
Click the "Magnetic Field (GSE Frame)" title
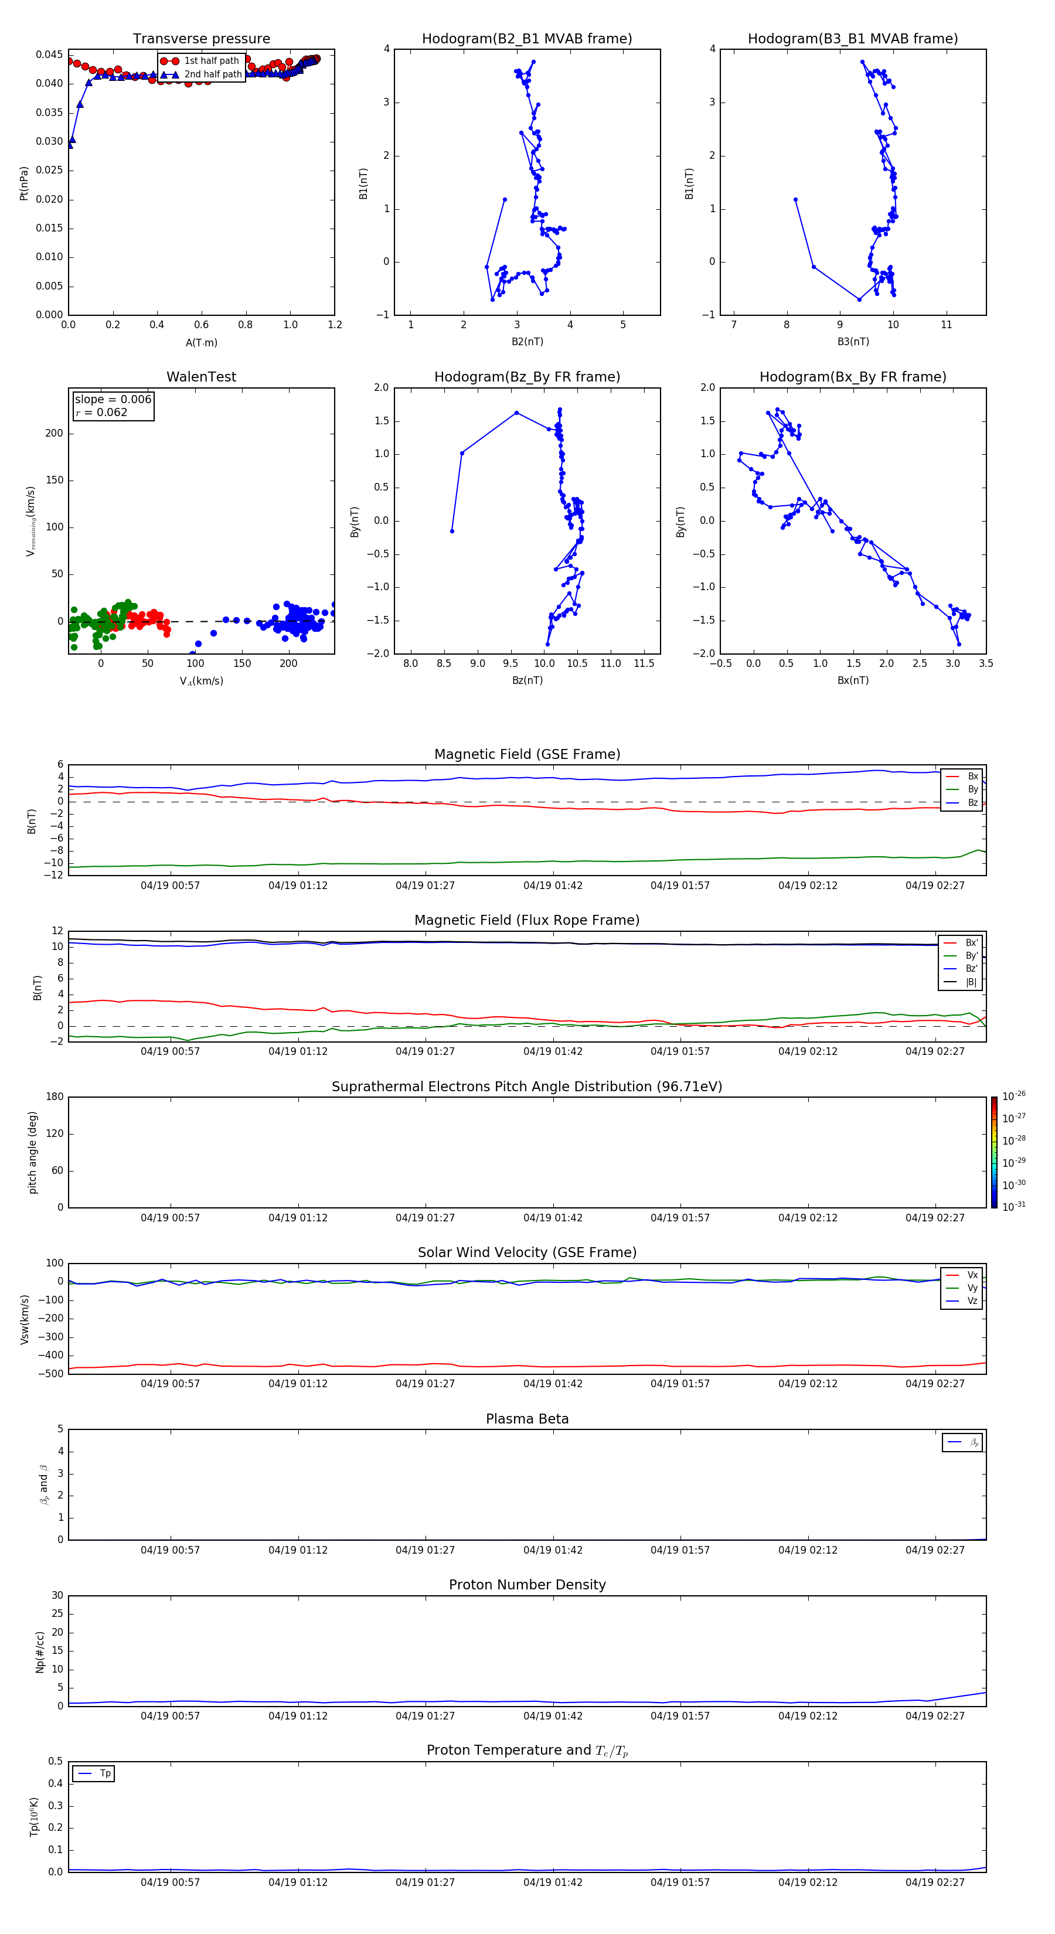tap(527, 754)
